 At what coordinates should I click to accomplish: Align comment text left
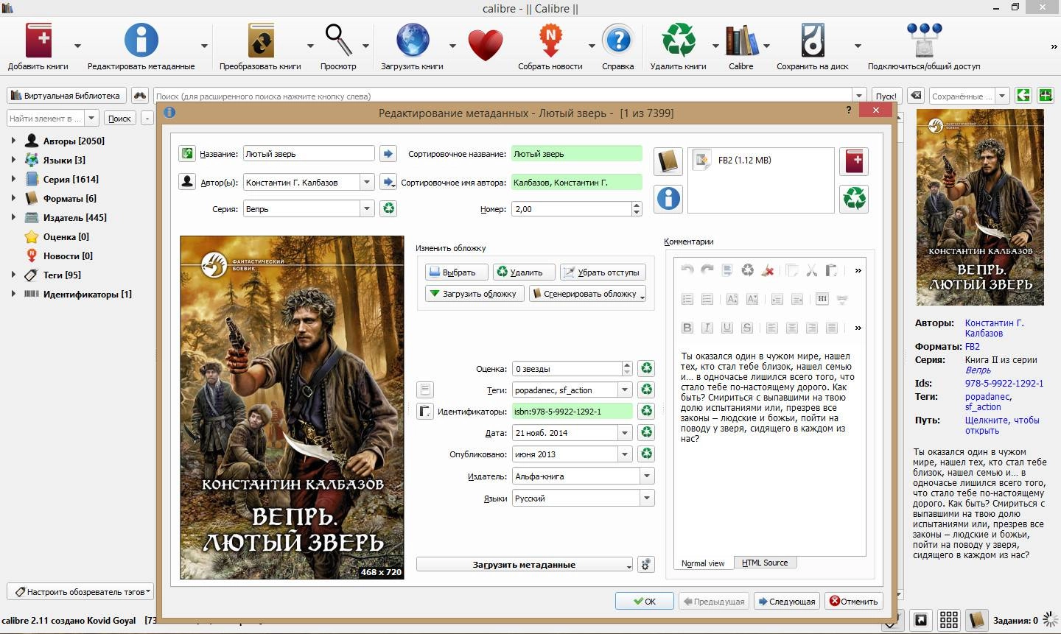click(772, 328)
